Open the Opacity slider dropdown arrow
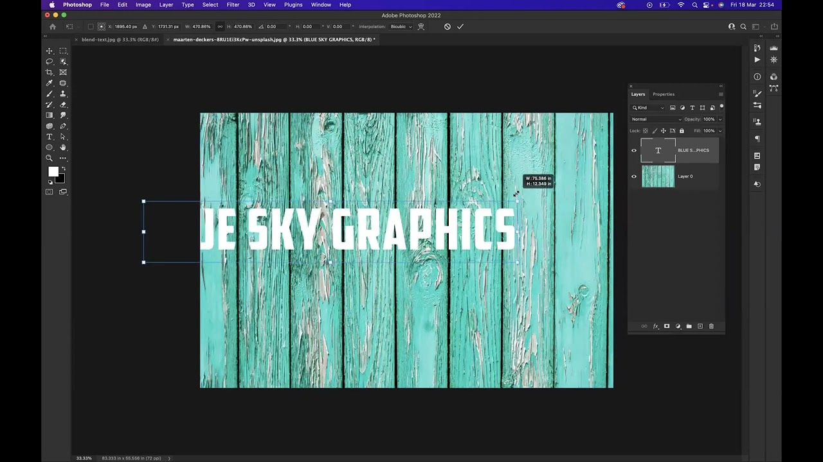 click(719, 119)
